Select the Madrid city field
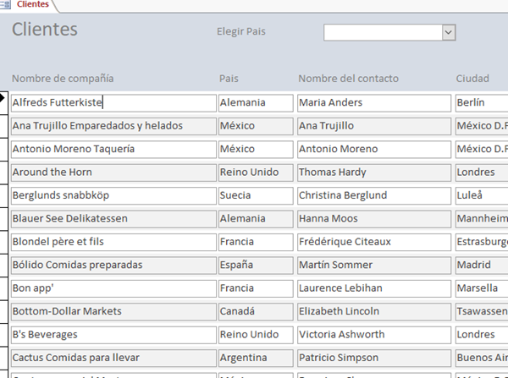The image size is (508, 378). [480, 265]
